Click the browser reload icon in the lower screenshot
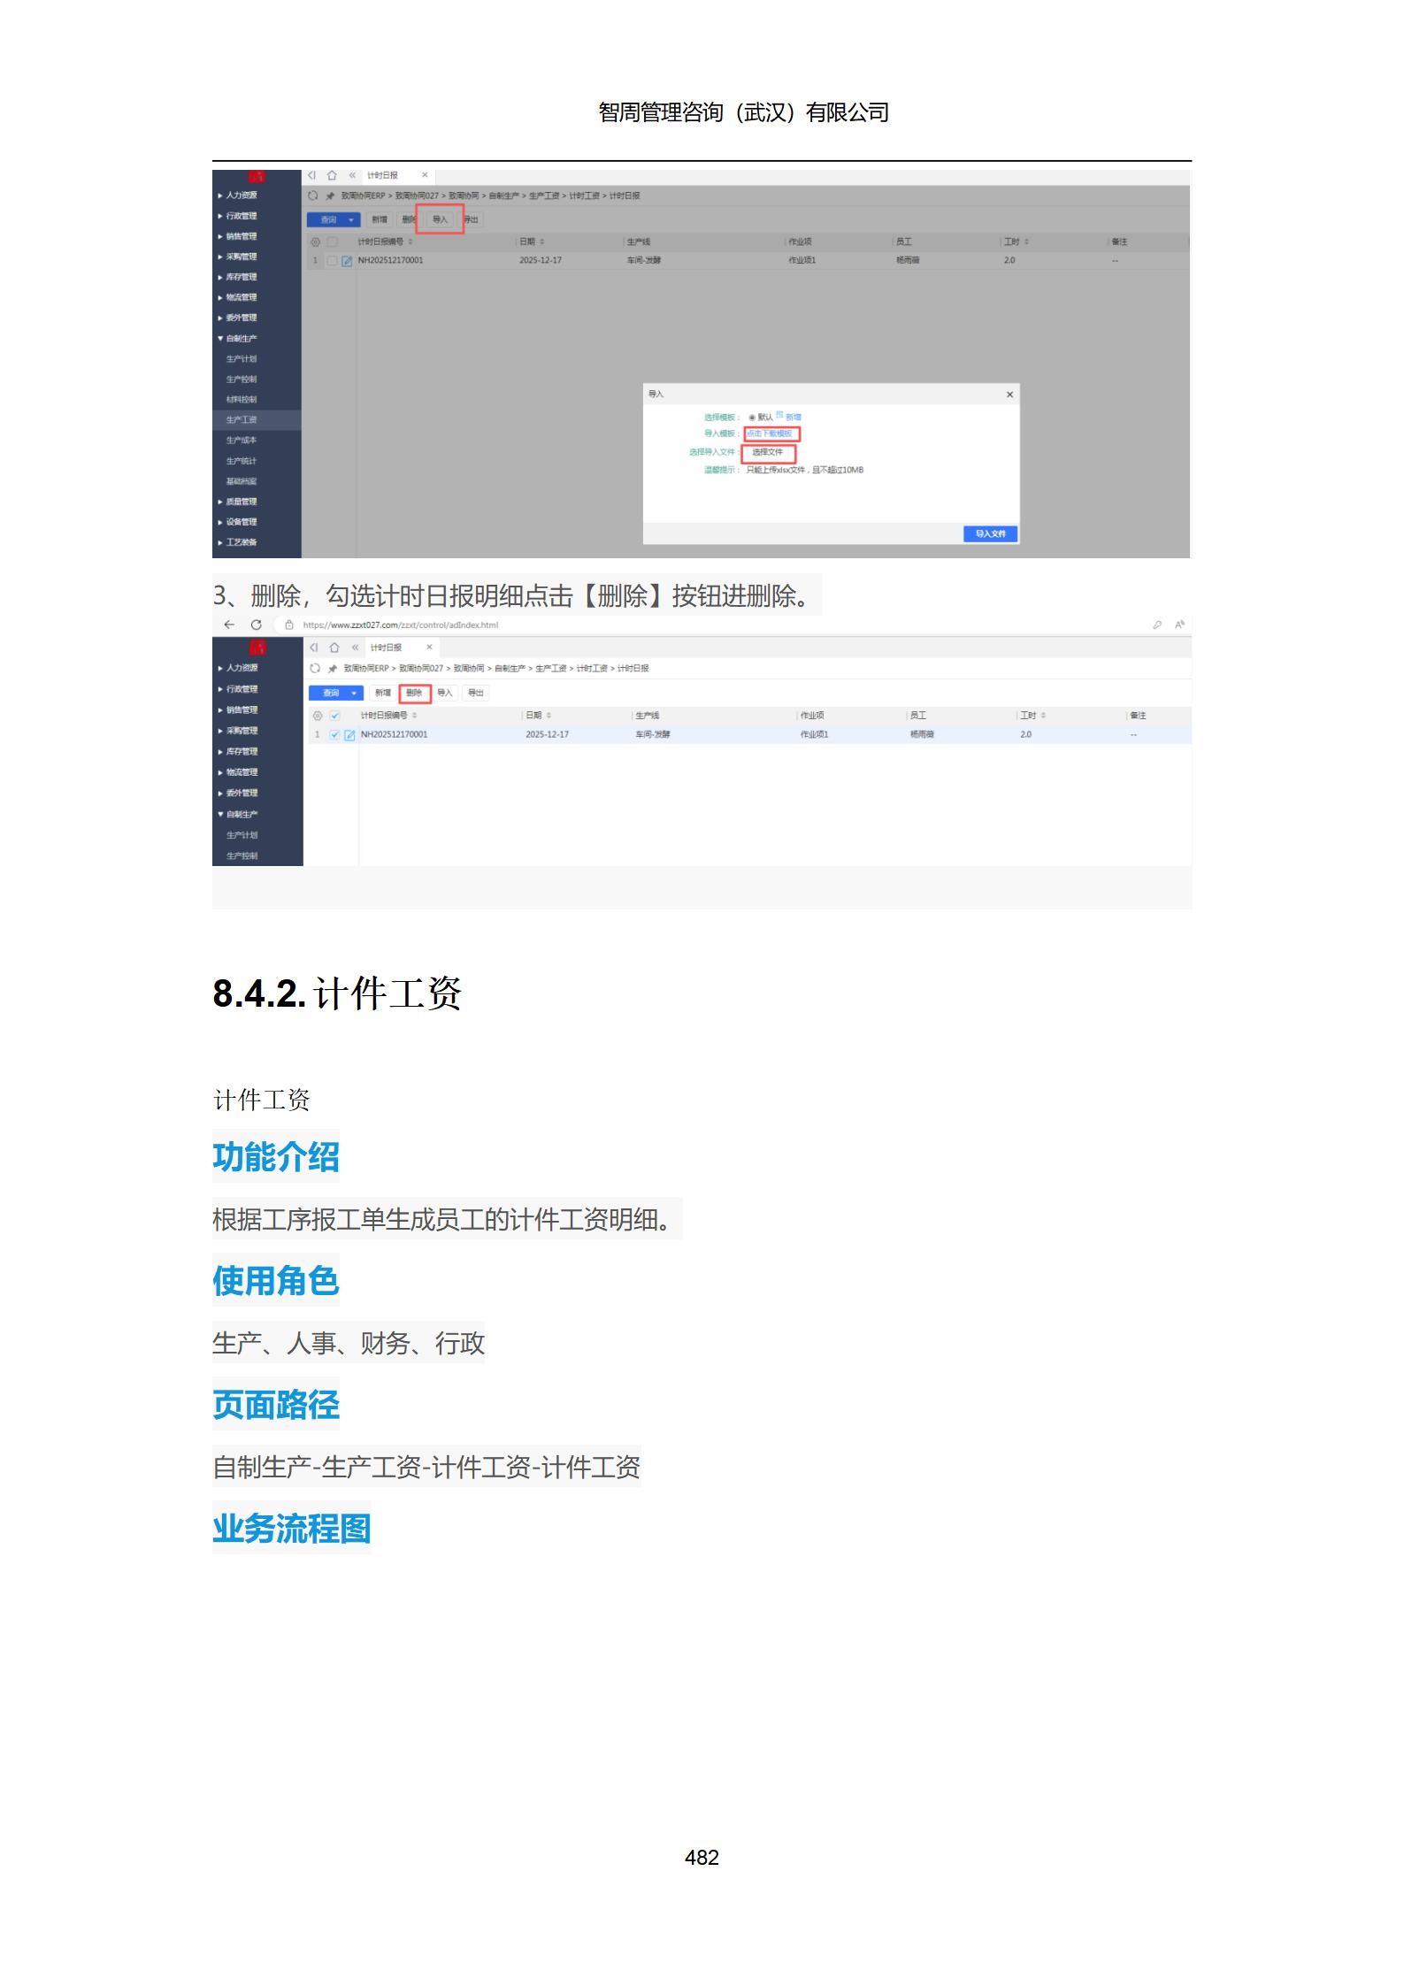Viewport: 1404px width, 1986px height. click(x=256, y=625)
